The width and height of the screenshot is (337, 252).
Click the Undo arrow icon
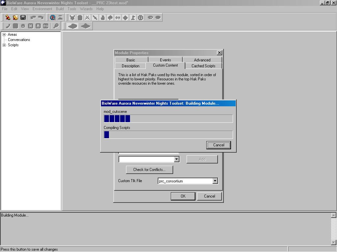click(34, 17)
